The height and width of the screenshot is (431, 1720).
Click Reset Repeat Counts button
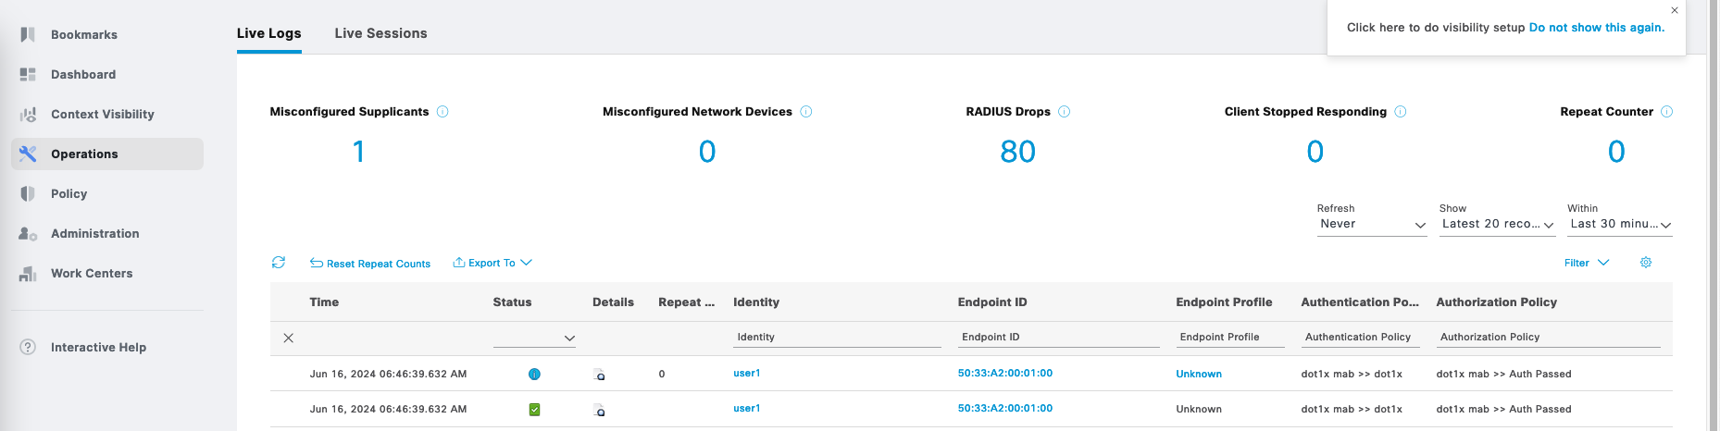(x=370, y=264)
